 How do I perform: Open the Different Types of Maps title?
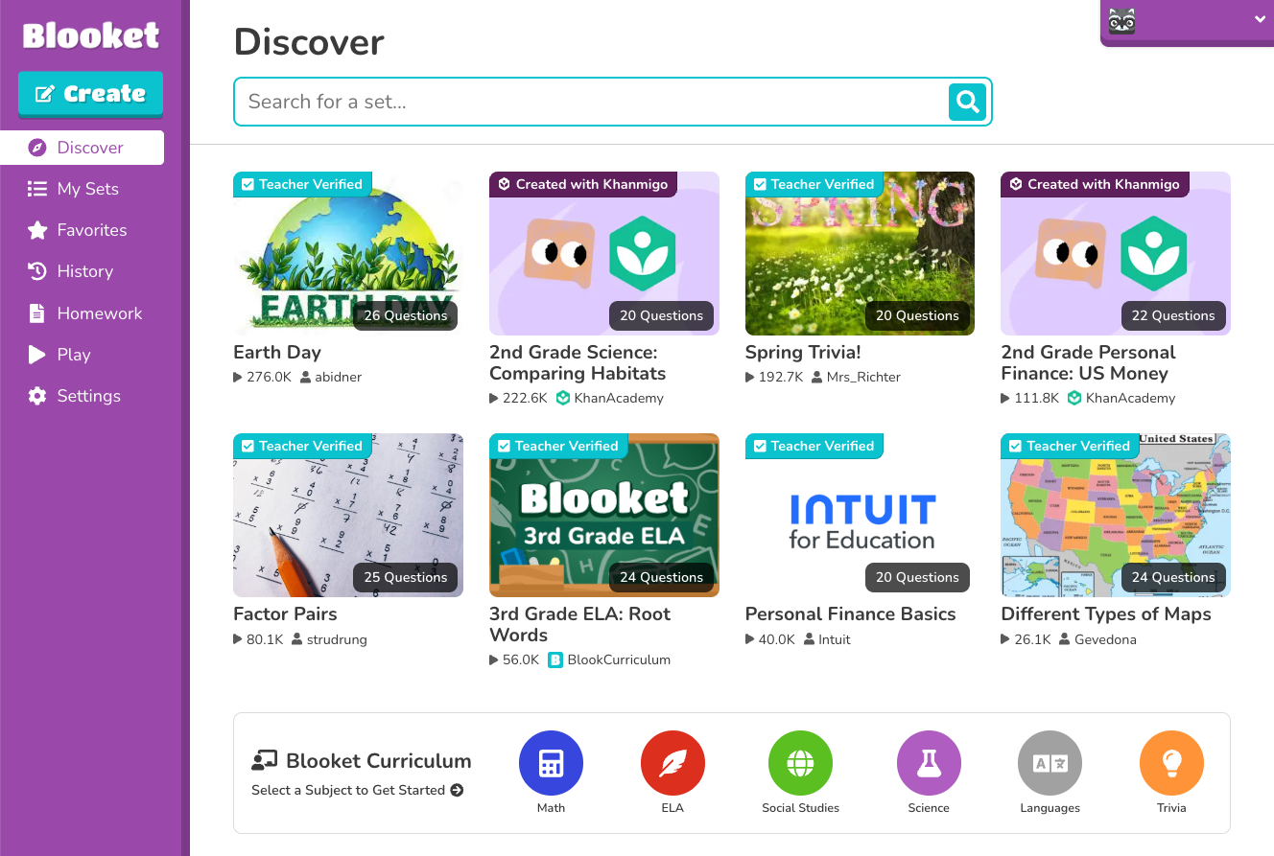click(x=1106, y=613)
